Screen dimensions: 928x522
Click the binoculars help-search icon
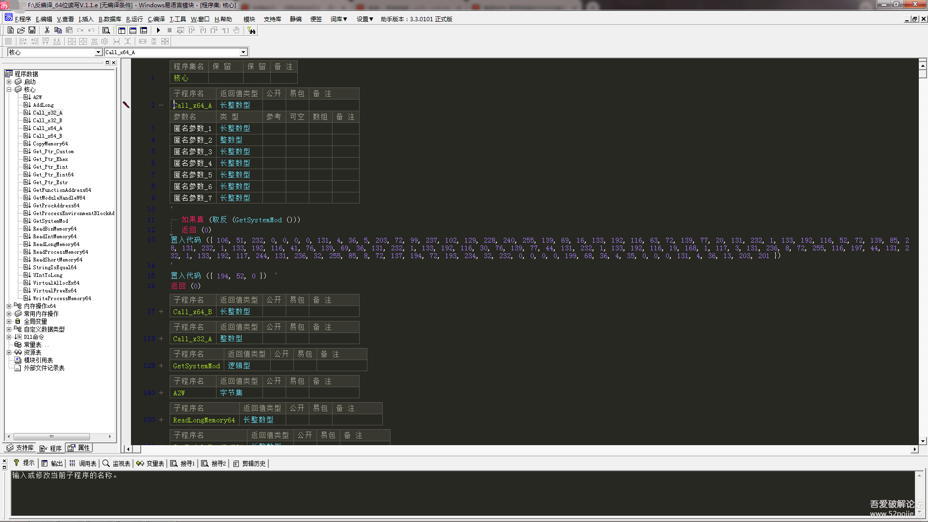(251, 30)
